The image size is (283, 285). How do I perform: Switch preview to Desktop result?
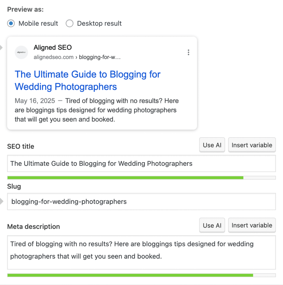click(x=69, y=23)
